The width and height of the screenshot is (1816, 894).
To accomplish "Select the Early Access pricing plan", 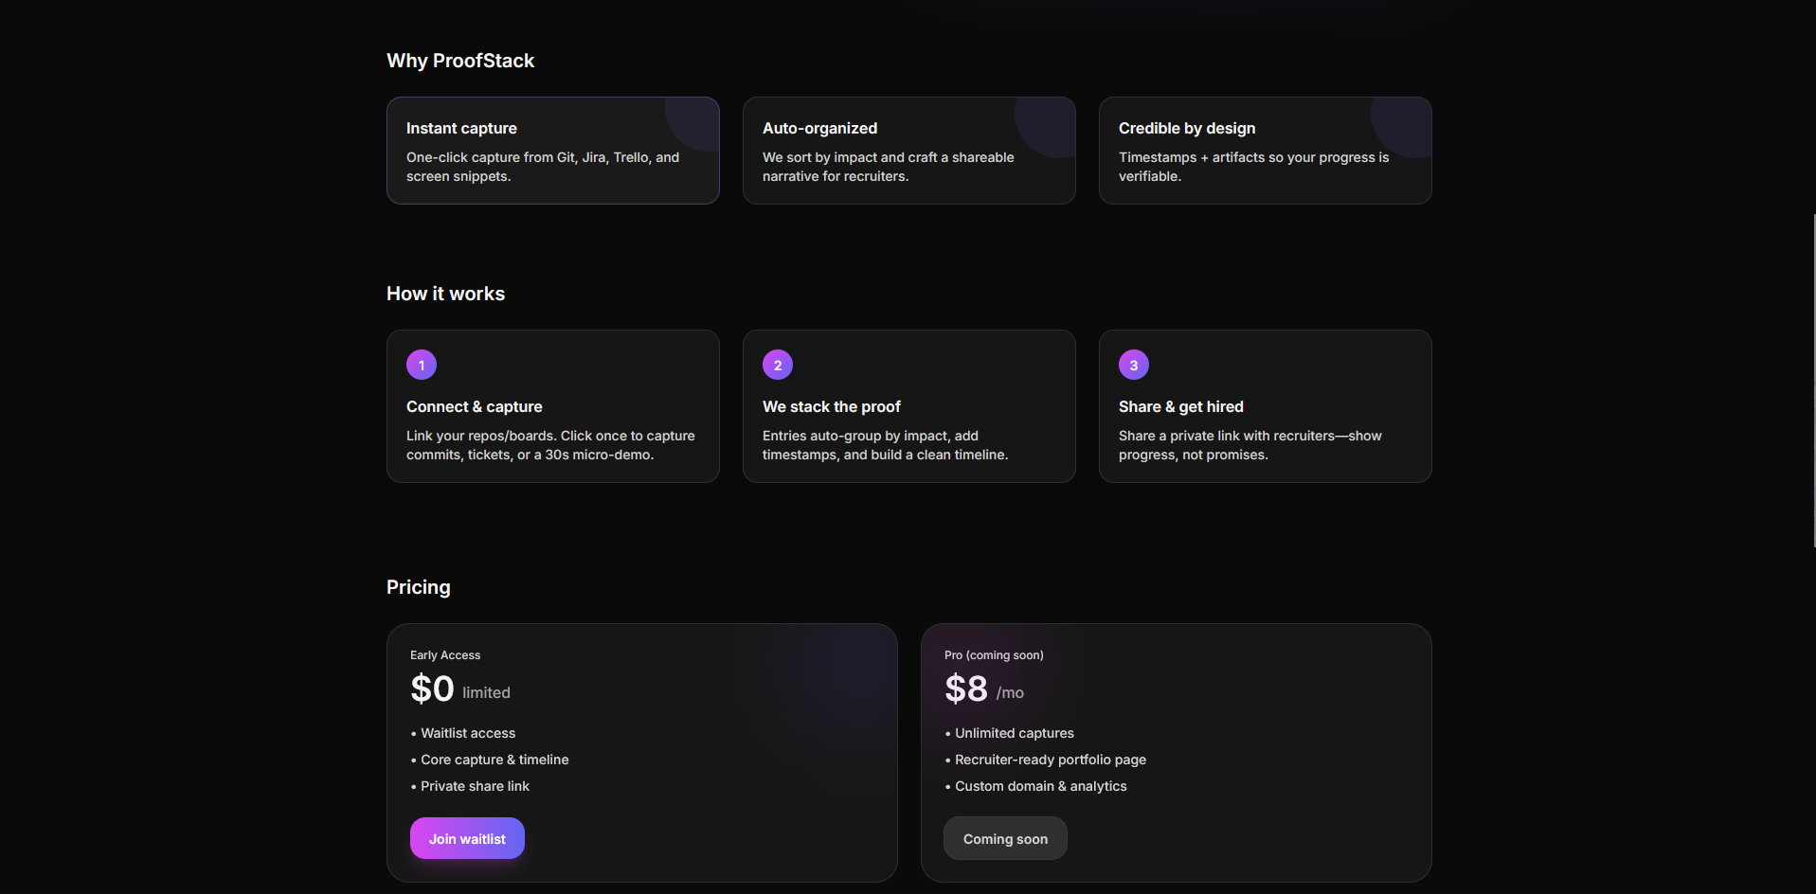I will (641, 752).
